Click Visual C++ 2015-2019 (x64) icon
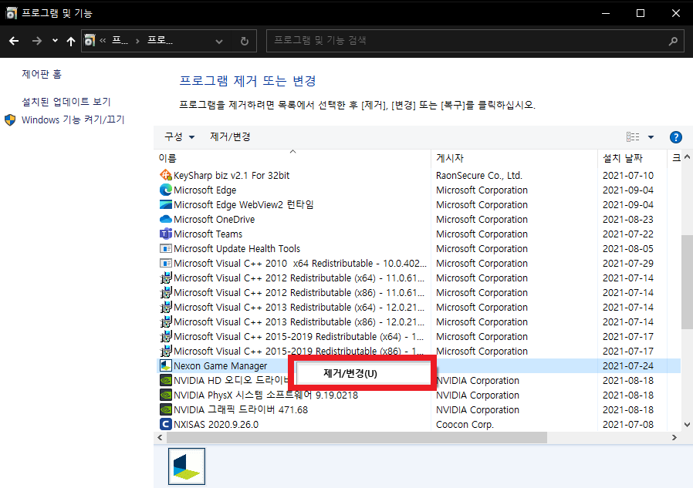Viewport: 693px width, 488px height. (166, 337)
